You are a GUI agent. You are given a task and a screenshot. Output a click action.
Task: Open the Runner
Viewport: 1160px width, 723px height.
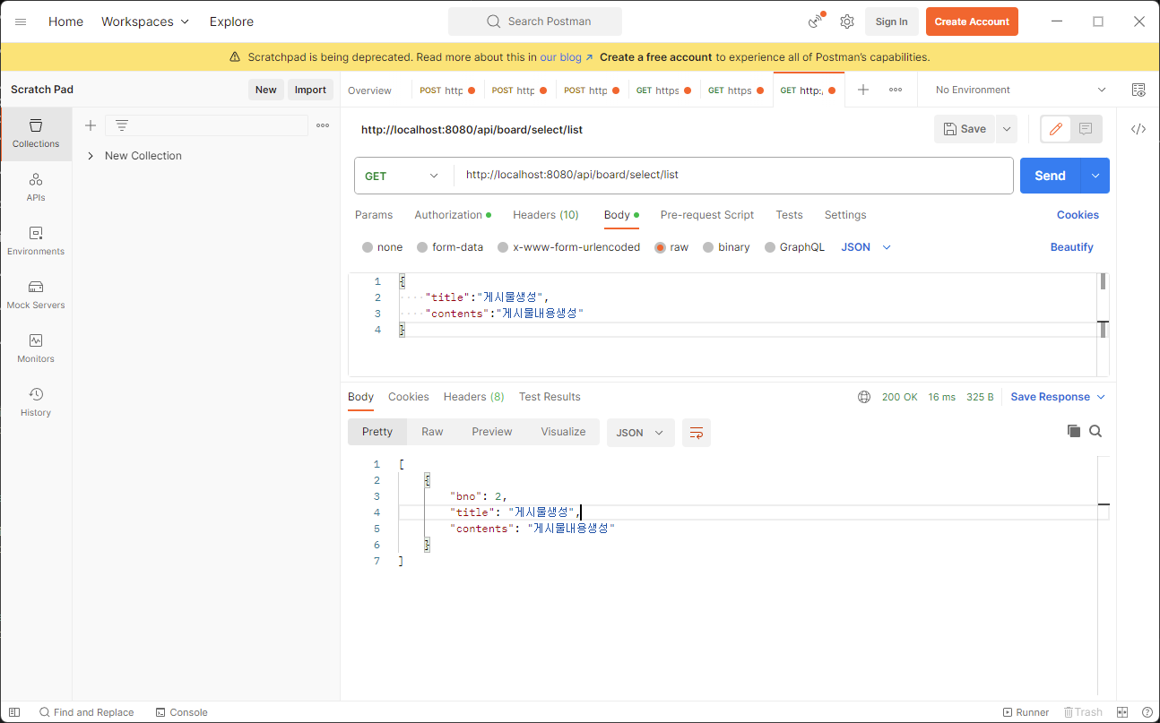click(x=1026, y=712)
